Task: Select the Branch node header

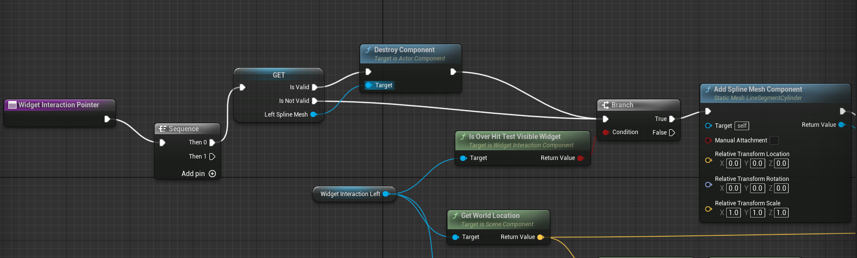Action: click(x=638, y=105)
